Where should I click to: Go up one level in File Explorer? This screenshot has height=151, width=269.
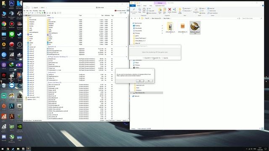click(140, 18)
